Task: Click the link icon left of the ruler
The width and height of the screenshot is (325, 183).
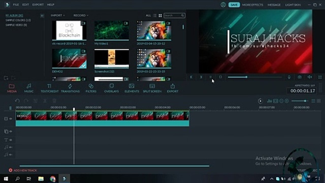Action: coord(10,108)
